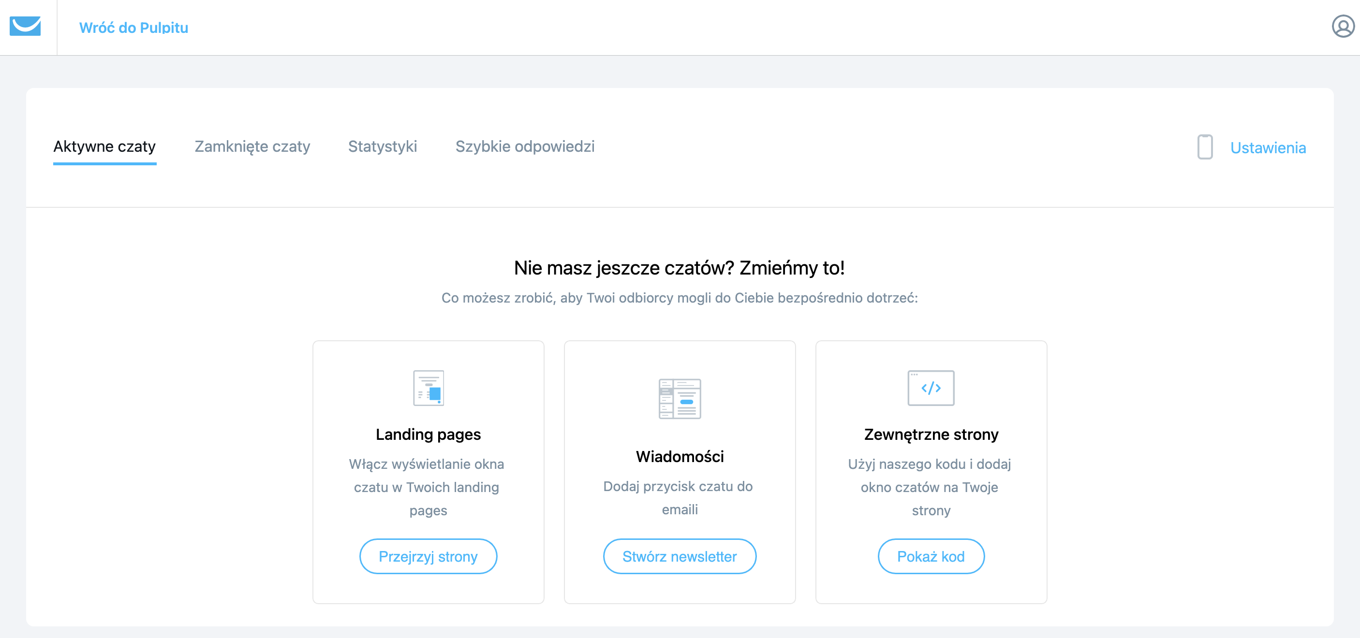This screenshot has height=638, width=1360.
Task: Click the Landing pages card heading
Action: pos(428,435)
